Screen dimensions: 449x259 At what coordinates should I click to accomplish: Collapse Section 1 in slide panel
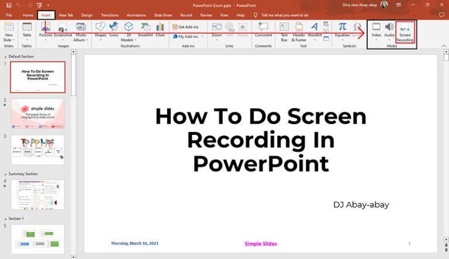pyautogui.click(x=5, y=219)
